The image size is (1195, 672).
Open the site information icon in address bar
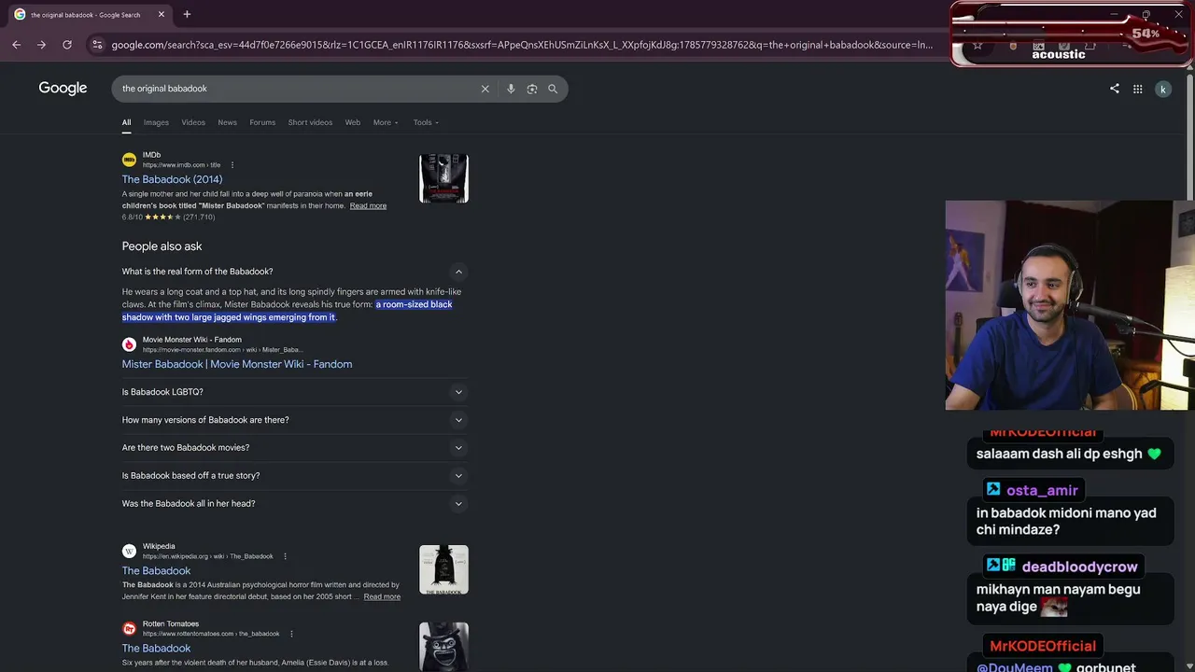click(96, 45)
